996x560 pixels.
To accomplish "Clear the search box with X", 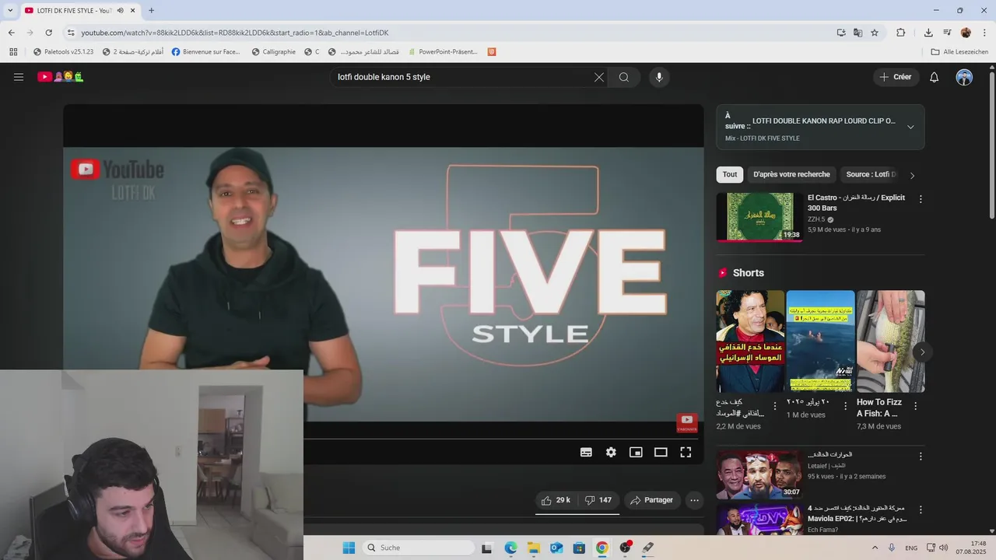I will tap(599, 77).
